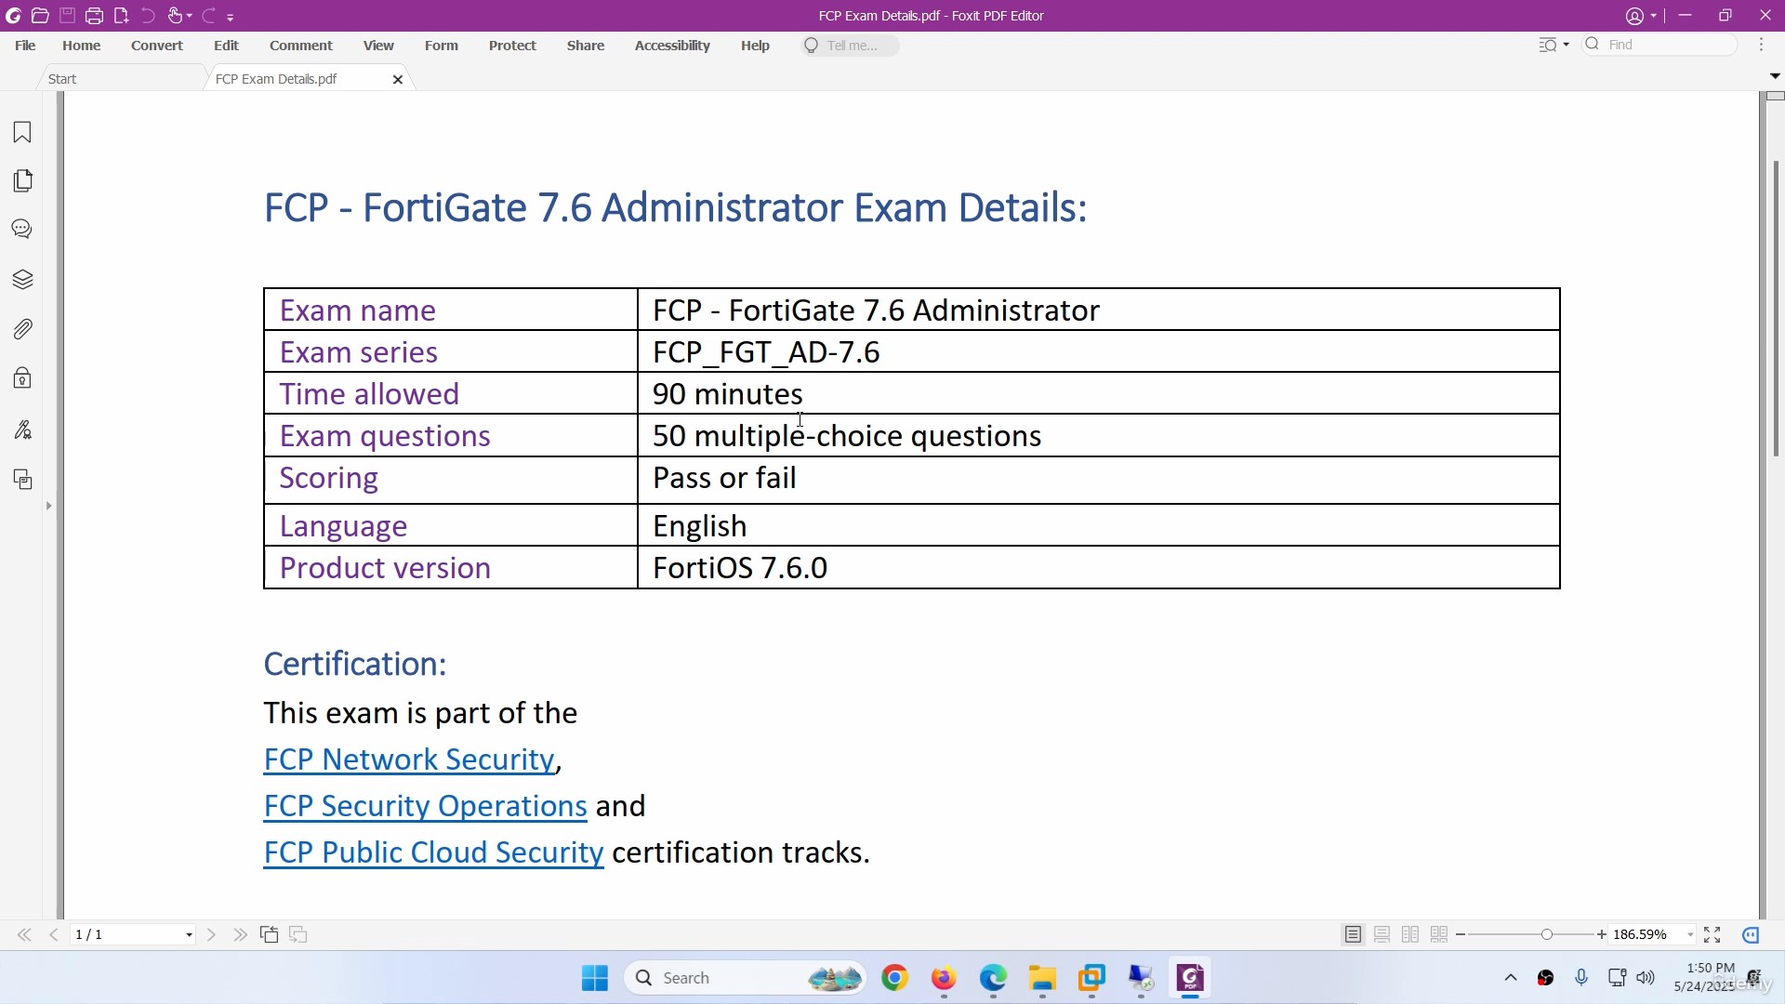Open the Edit ribbon tab
This screenshot has width=1785, height=1004.
[x=226, y=46]
